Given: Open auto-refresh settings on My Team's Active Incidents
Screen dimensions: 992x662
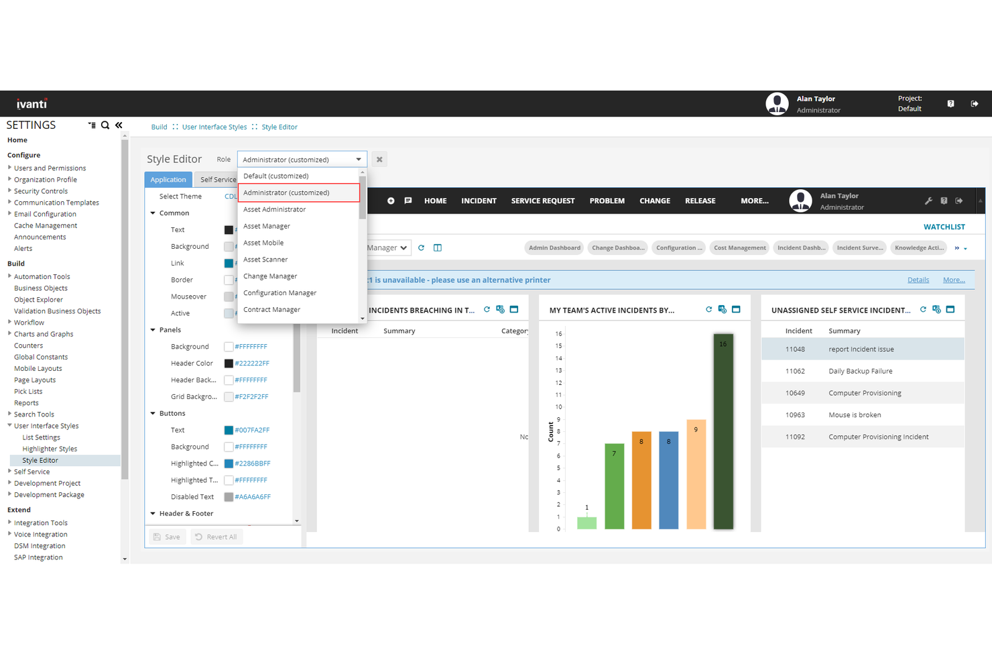Looking at the screenshot, I should (722, 309).
